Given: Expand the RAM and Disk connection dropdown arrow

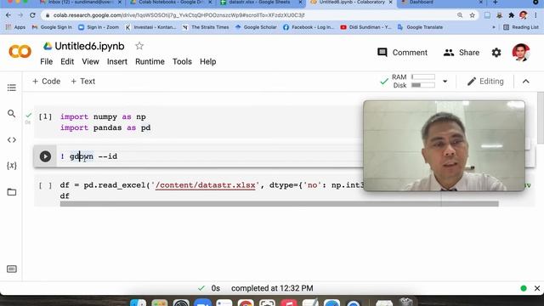Looking at the screenshot, I should click(445, 82).
